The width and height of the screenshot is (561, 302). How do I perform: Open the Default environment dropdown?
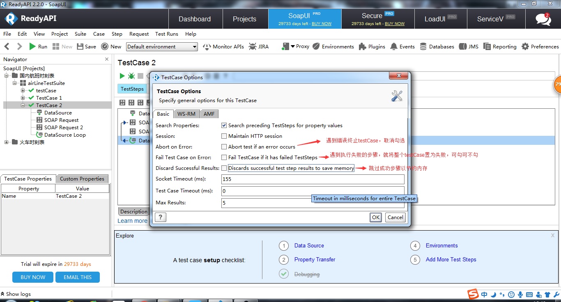(162, 47)
